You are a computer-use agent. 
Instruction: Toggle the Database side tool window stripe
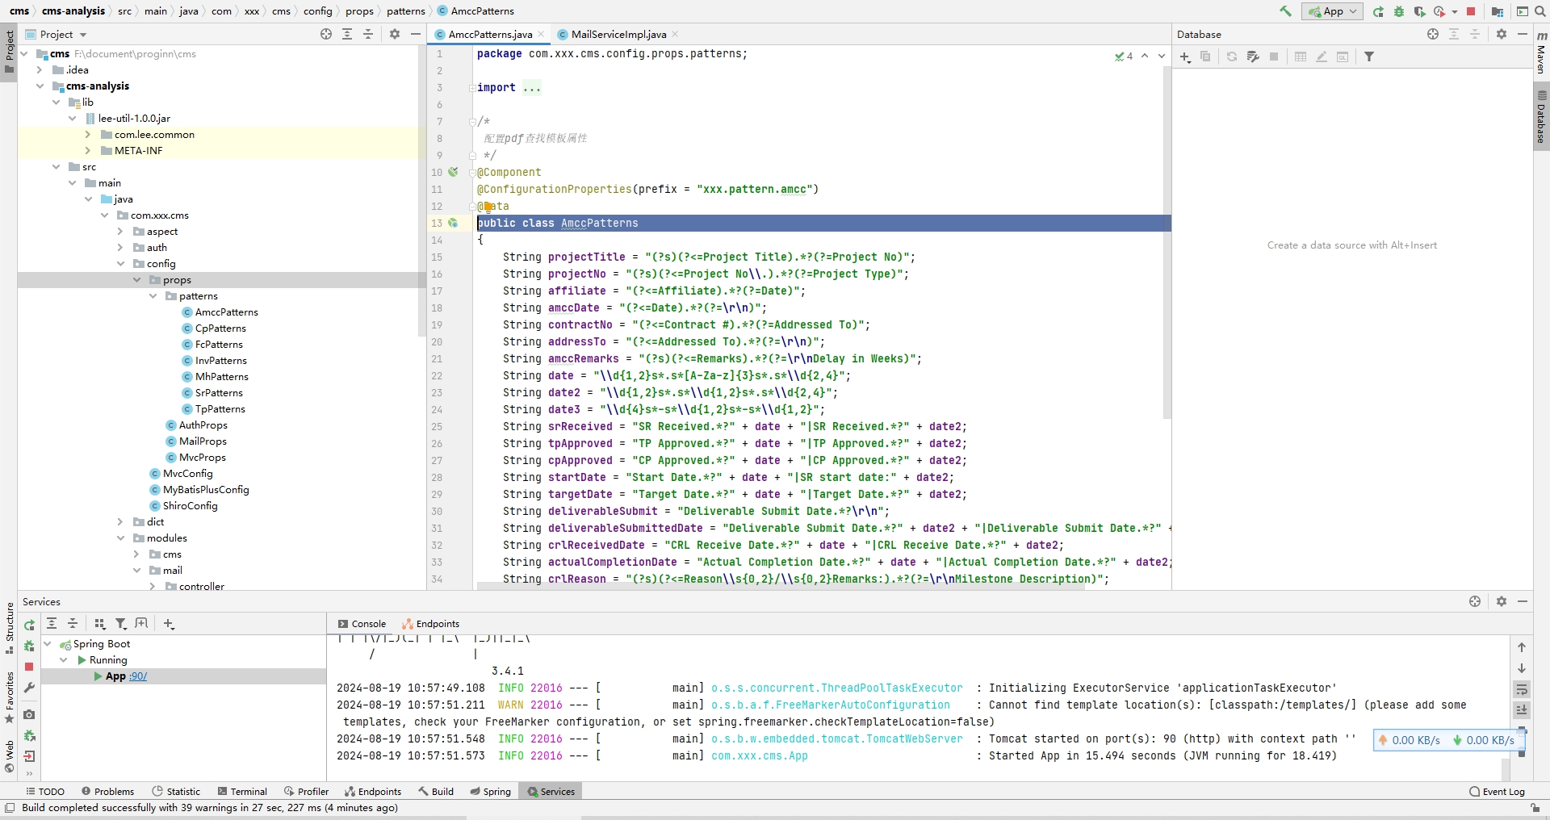1541,117
